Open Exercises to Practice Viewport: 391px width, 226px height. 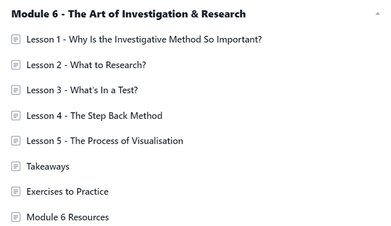coord(68,192)
